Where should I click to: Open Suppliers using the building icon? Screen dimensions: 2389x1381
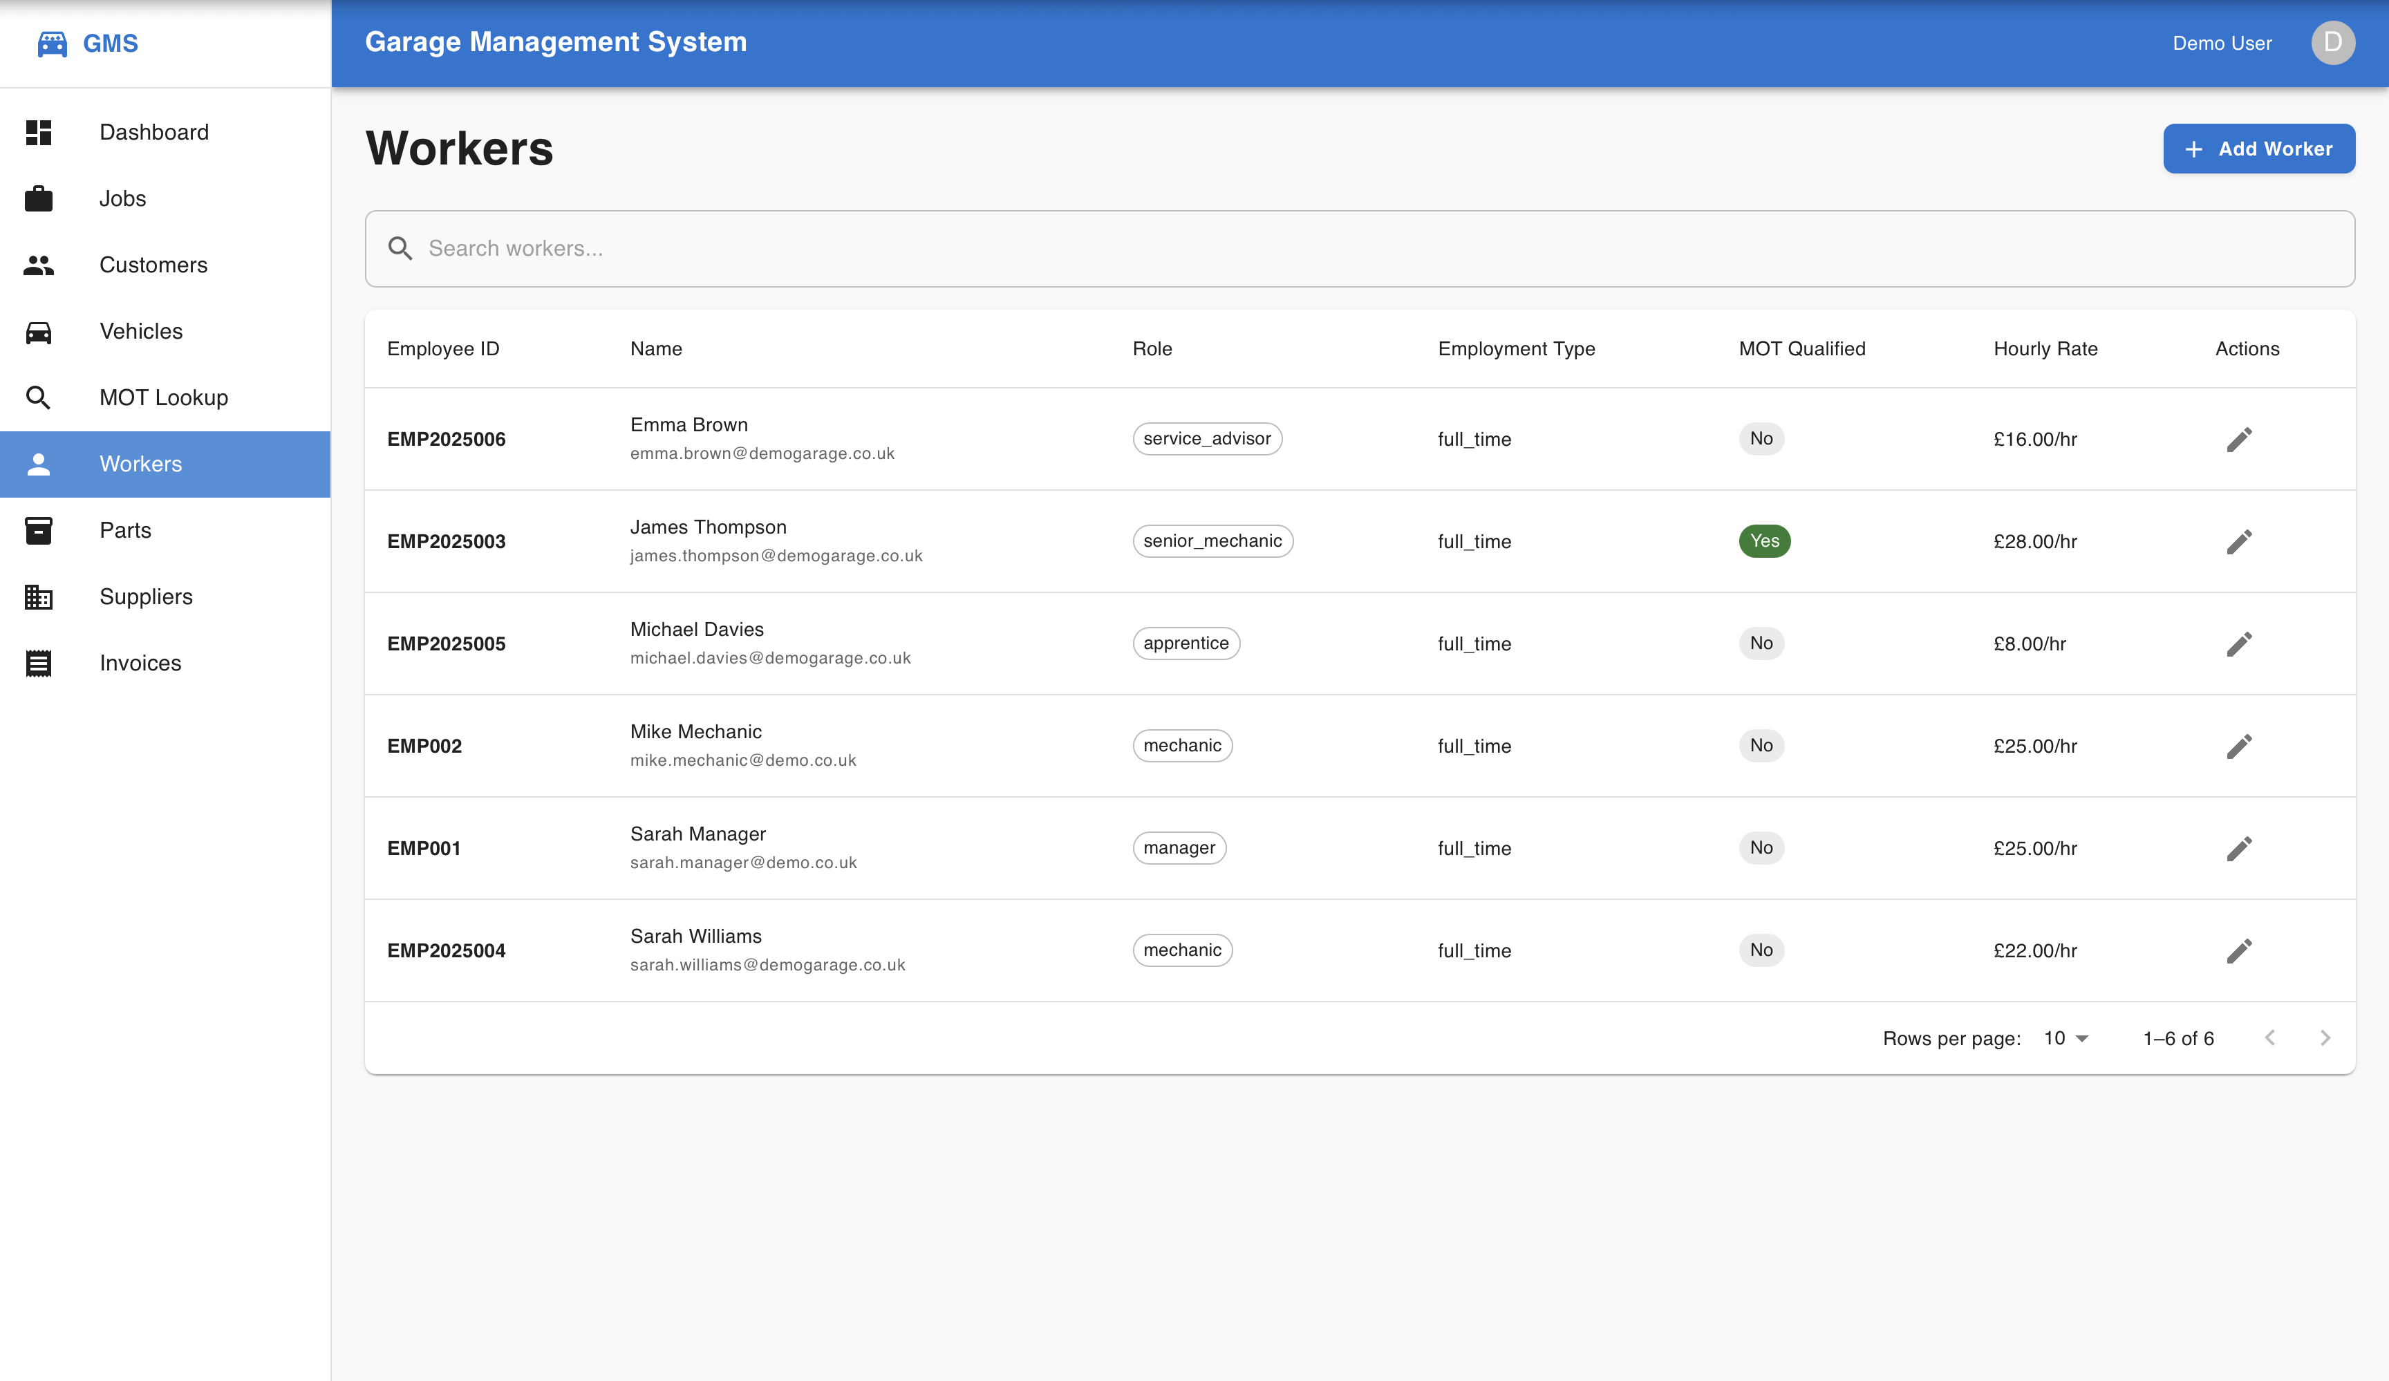39,596
